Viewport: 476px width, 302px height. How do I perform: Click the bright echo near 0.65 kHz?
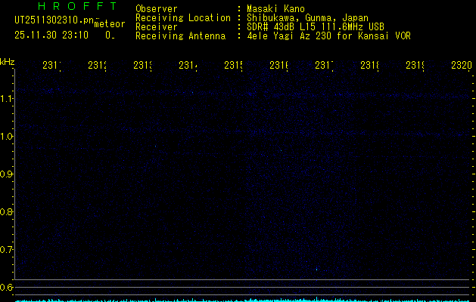(316, 270)
